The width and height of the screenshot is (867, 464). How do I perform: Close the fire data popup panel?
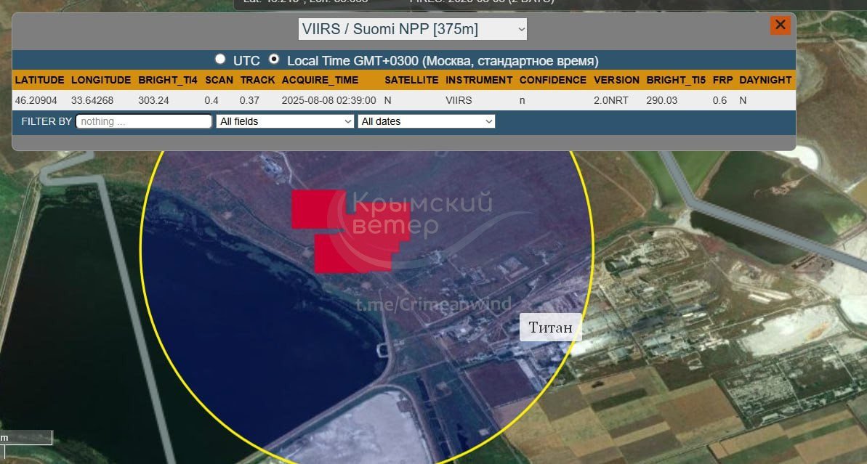[x=780, y=25]
